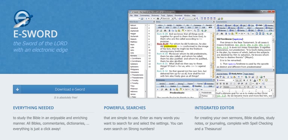Switch to the Compare Bible tab

(197, 25)
